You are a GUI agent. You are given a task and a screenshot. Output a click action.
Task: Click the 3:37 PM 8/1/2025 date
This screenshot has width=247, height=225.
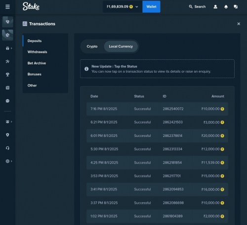pyautogui.click(x=104, y=203)
